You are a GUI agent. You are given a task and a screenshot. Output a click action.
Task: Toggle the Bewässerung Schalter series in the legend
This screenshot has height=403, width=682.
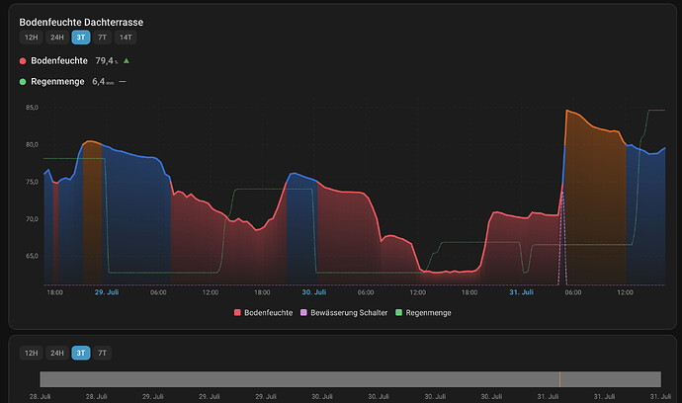pyautogui.click(x=344, y=312)
